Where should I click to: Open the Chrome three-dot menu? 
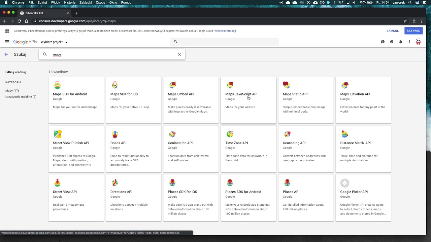[421, 21]
